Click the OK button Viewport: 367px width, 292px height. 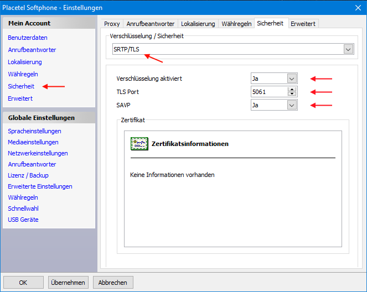pyautogui.click(x=23, y=283)
